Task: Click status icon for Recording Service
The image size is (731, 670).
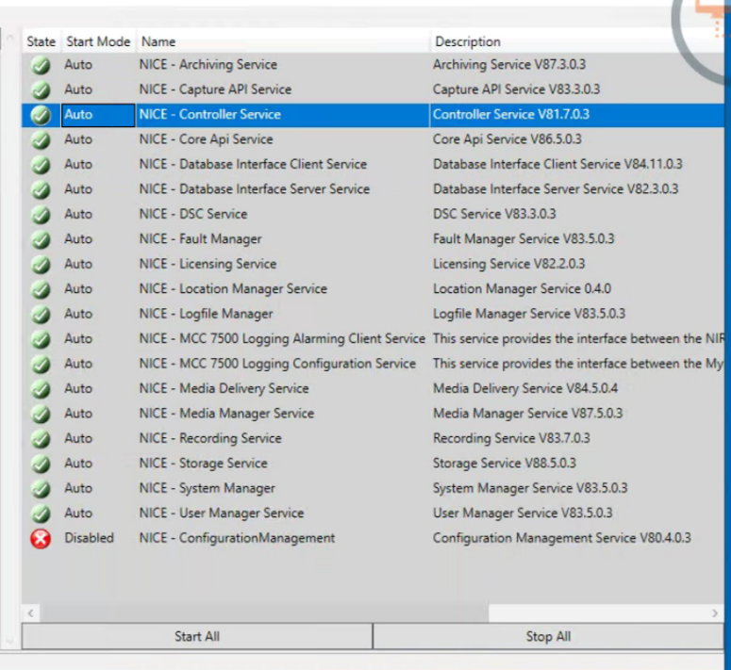Action: (x=41, y=438)
